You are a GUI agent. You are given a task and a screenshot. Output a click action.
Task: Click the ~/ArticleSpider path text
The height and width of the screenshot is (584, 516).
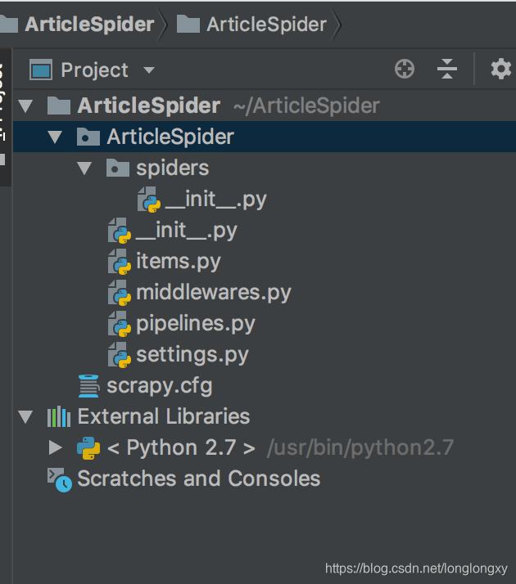[x=306, y=106]
